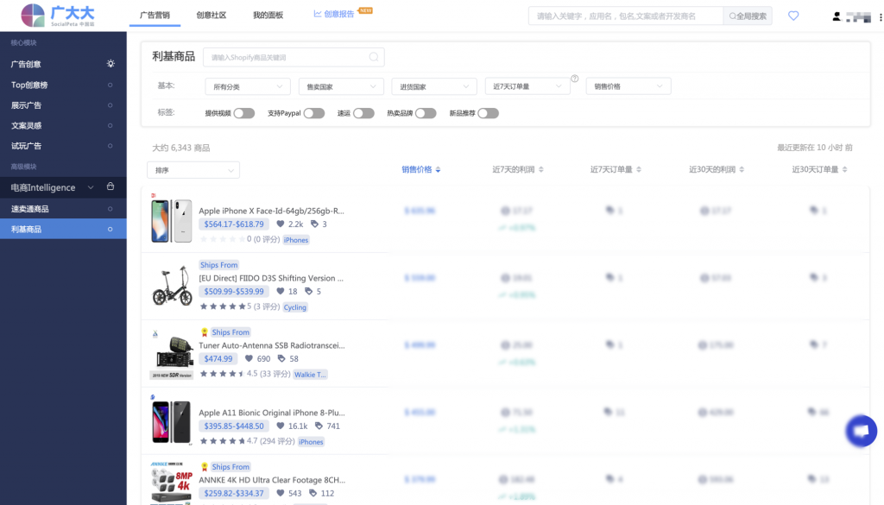
Task: Toggle the 提供视频 switch
Action: tap(244, 113)
